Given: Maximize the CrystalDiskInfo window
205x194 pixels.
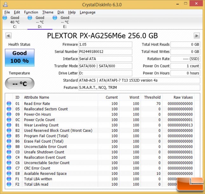Looking at the screenshot, I should [186, 4].
